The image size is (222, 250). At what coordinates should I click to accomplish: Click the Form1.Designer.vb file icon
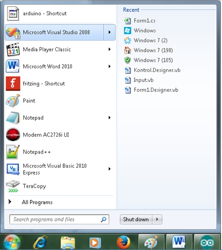128,90
